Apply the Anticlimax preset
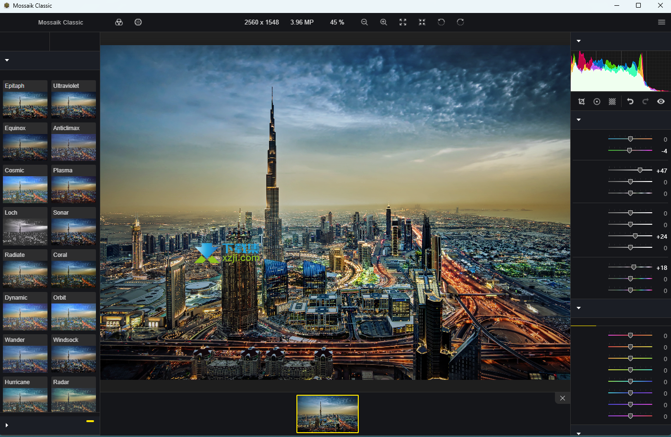Viewport: 671px width, 437px height. [73, 142]
